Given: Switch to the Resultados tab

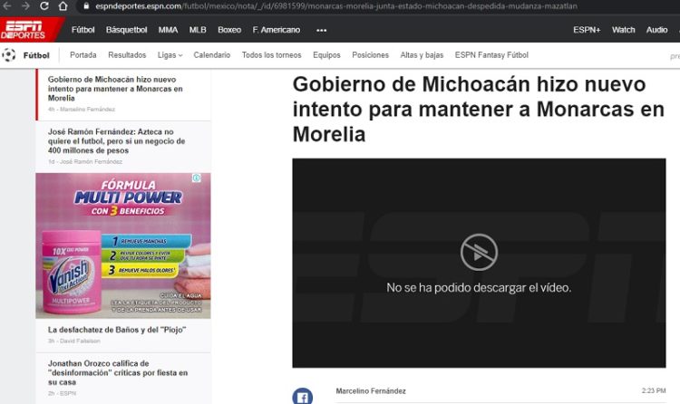Looking at the screenshot, I should [x=127, y=55].
